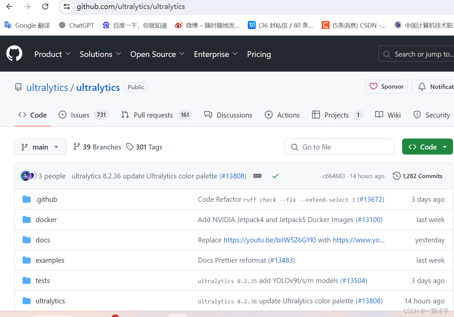Open the docker folder

[x=46, y=219]
